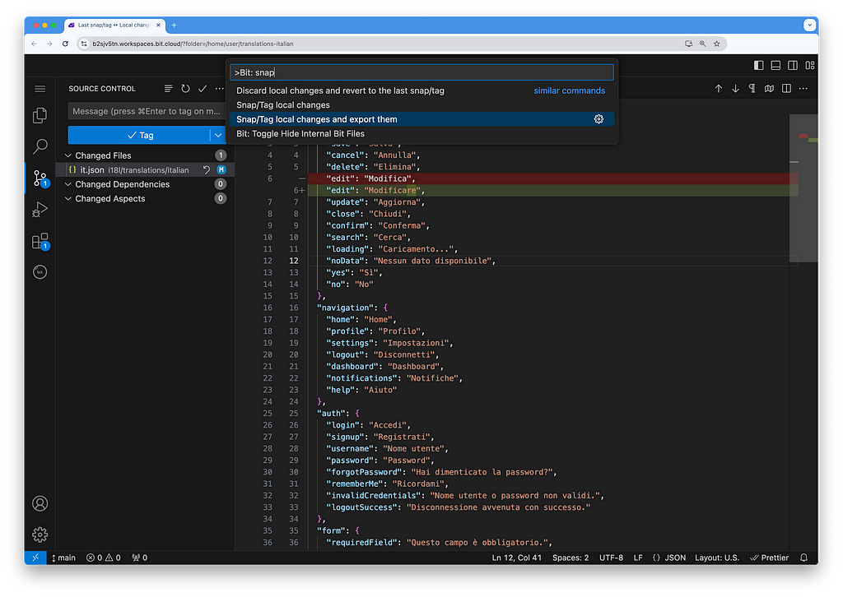Run Snap/Tag local changes and export them
This screenshot has width=843, height=597.
click(422, 119)
